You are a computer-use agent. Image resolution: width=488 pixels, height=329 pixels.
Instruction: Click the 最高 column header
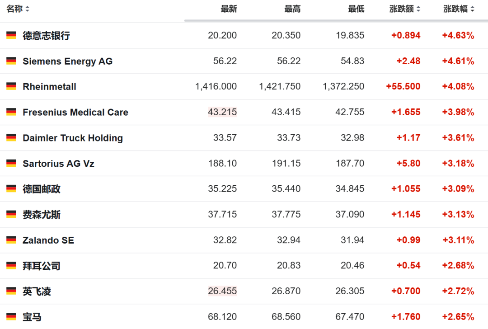(x=292, y=9)
